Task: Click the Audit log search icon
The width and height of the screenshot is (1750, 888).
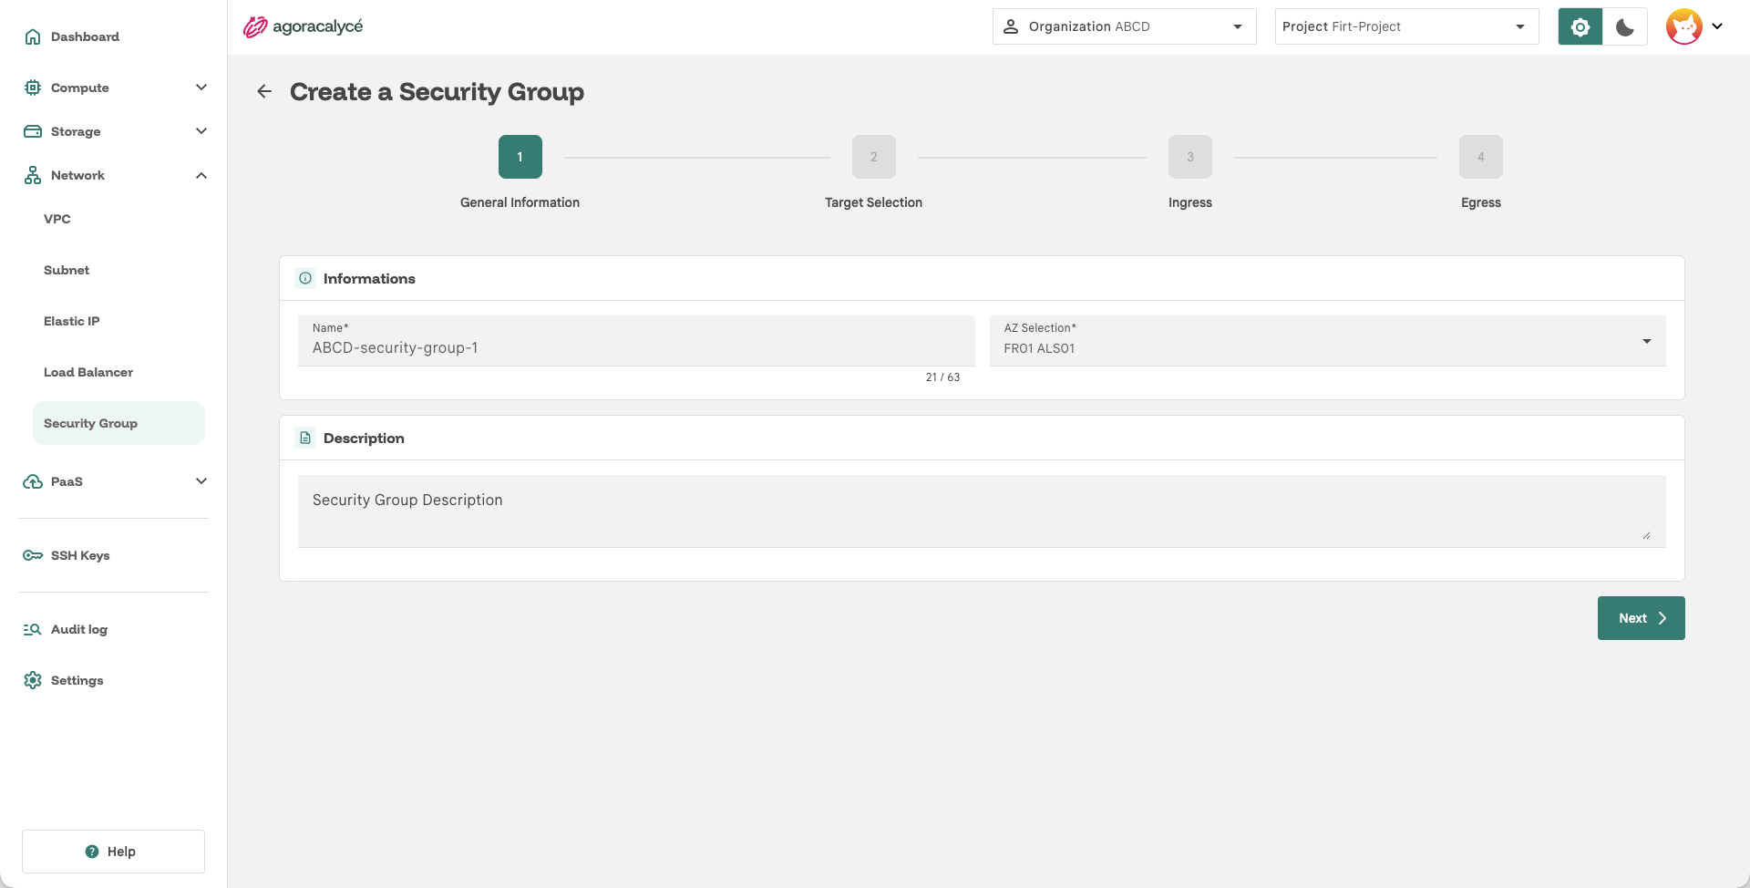Action: click(33, 629)
